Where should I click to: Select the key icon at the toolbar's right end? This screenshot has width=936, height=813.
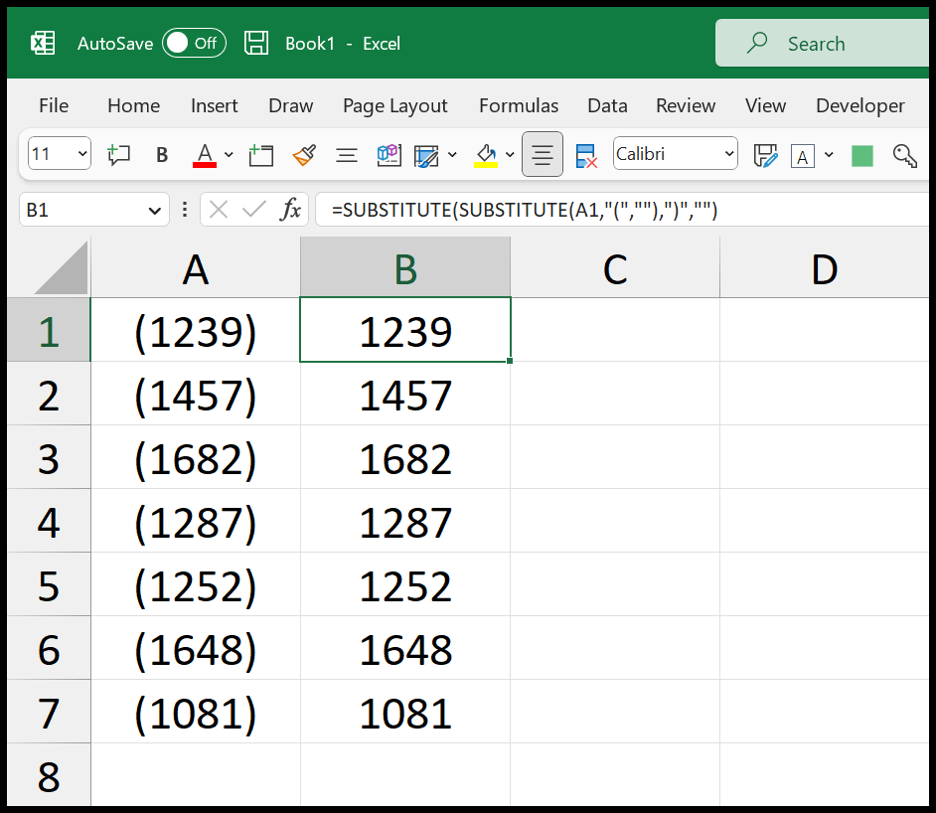(904, 155)
